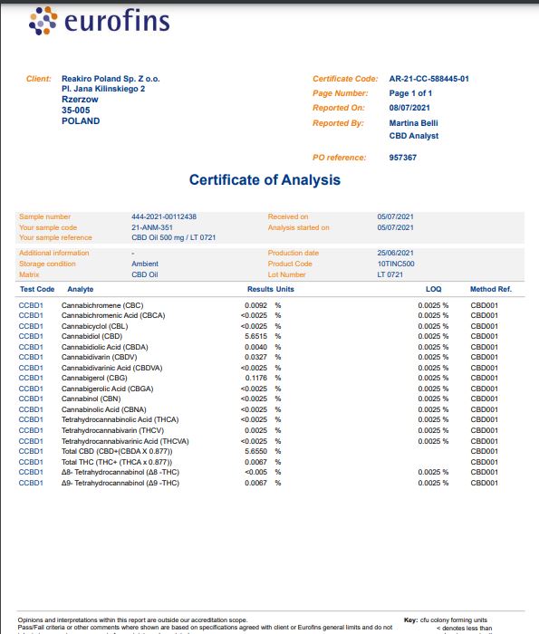539x634 pixels.
Task: Click sample number 444-2021-00112438
Action: 164,216
